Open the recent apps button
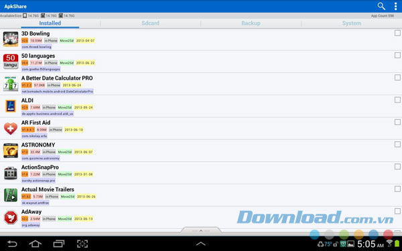The width and height of the screenshot is (402, 251). pyautogui.click(x=59, y=244)
